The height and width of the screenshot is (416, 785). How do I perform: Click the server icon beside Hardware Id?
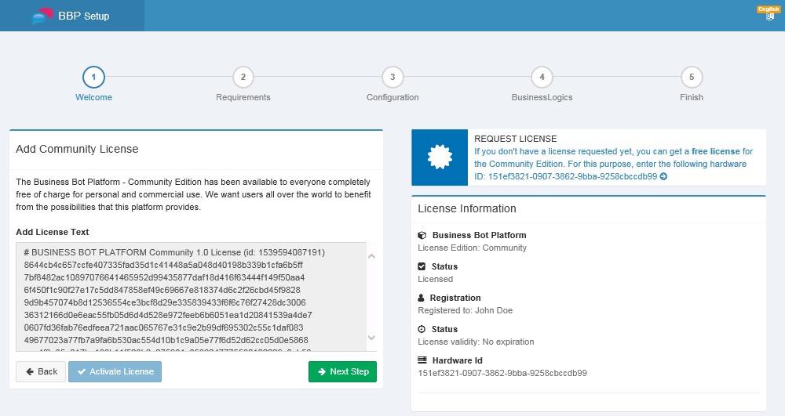tap(422, 360)
